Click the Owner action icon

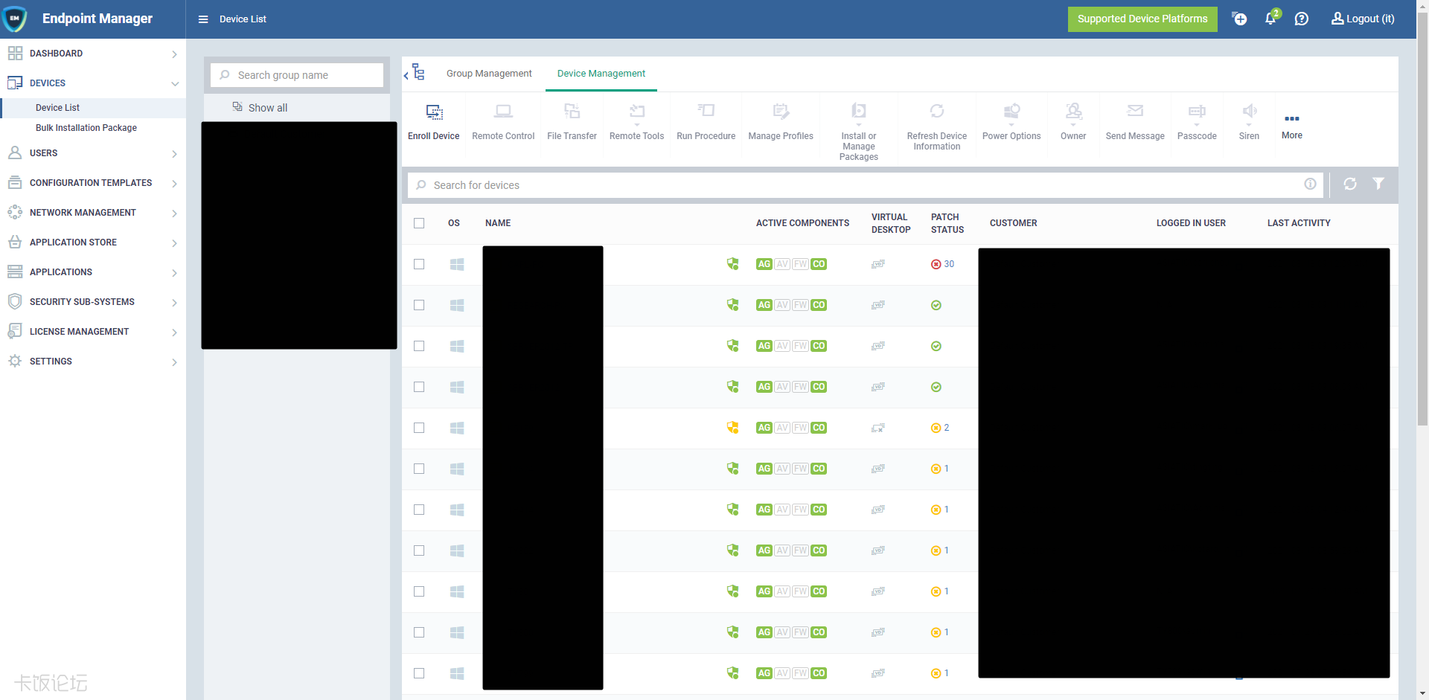click(1073, 112)
